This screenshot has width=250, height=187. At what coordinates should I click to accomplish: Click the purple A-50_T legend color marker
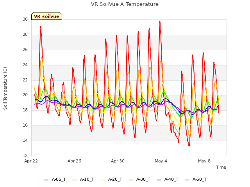[187, 180]
